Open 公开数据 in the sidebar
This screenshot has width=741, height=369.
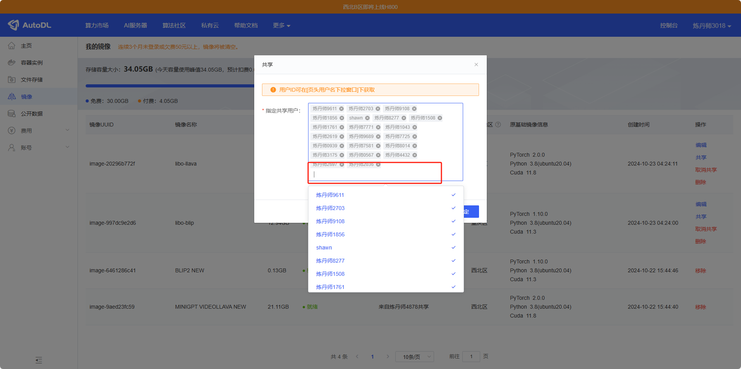point(39,114)
